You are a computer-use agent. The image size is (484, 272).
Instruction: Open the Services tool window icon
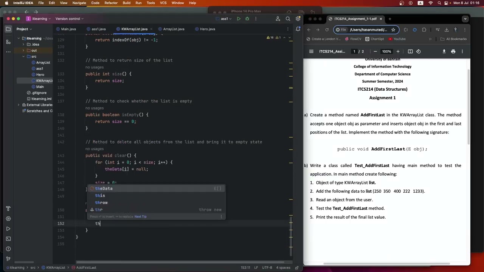click(x=8, y=219)
